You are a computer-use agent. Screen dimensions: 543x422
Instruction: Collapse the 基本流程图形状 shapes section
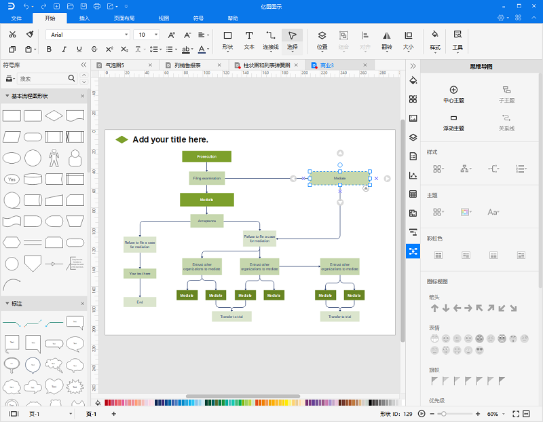[x=7, y=96]
